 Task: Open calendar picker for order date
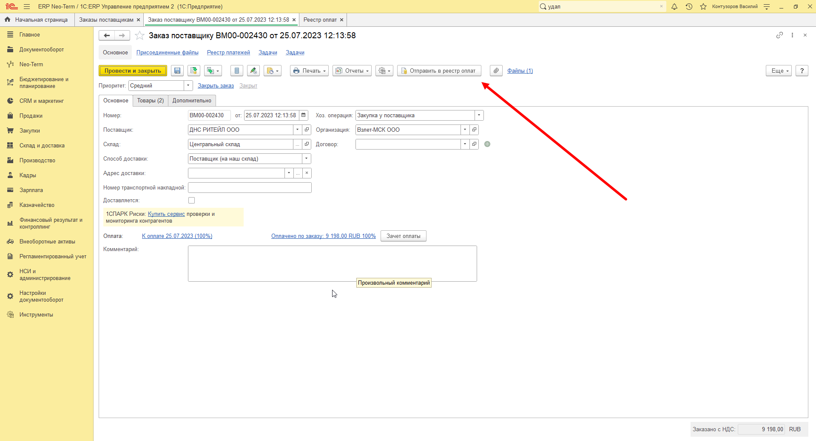point(304,115)
